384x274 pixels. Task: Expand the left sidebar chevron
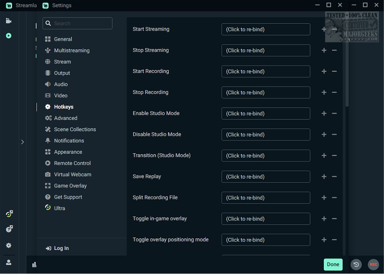click(23, 142)
